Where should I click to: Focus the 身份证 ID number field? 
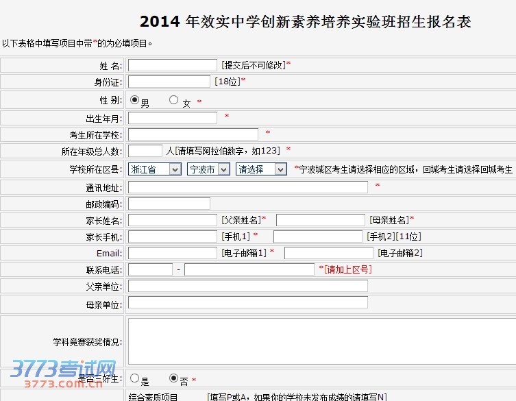[169, 82]
